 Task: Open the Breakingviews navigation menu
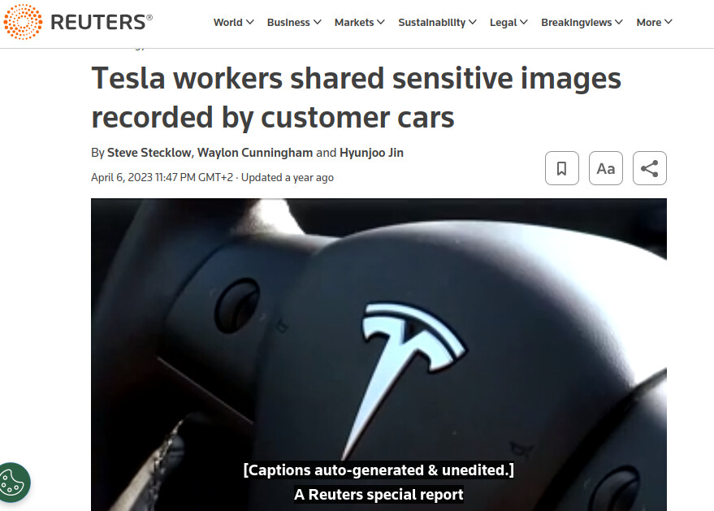coord(582,22)
